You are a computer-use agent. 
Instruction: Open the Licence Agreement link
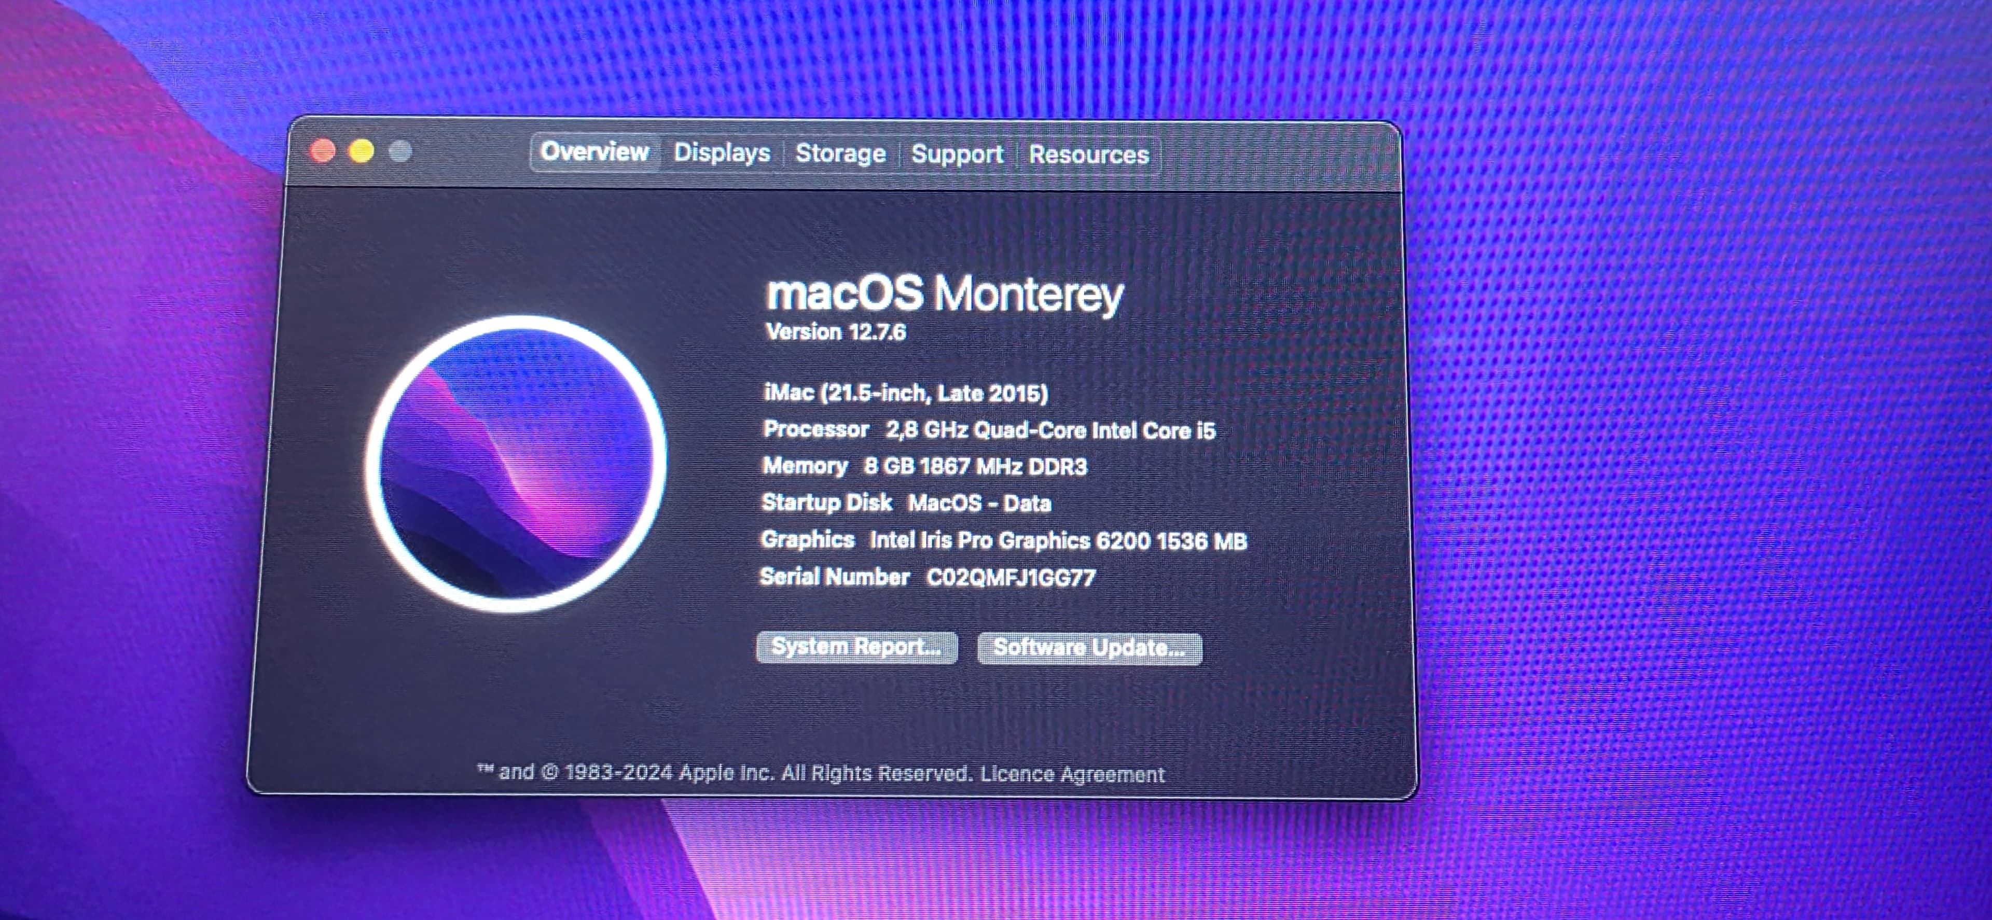coord(1072,774)
